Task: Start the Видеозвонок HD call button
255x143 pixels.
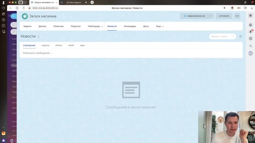Action: click(194, 16)
